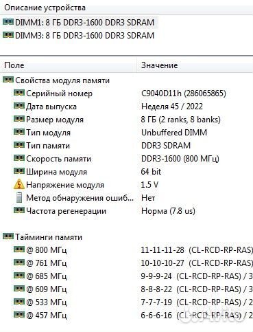The image size is (253, 332).
Task: Select the @ 533 МГц timing label
Action: [47, 302]
